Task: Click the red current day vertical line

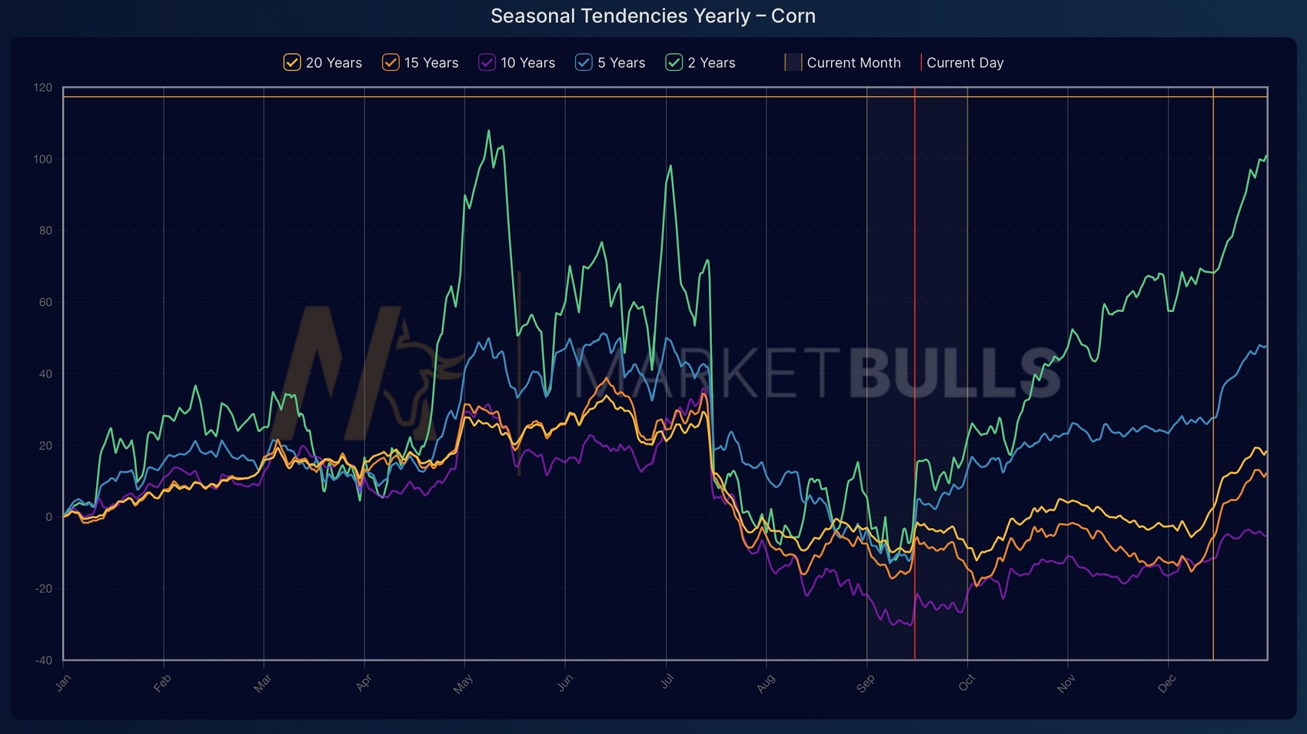Action: [x=915, y=373]
